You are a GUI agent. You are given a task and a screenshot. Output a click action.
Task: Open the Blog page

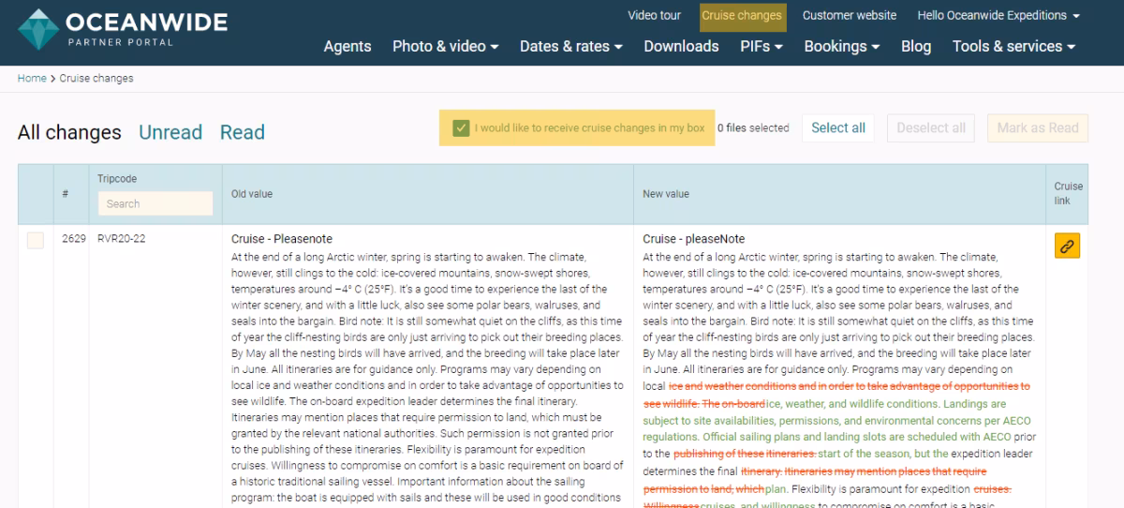pyautogui.click(x=915, y=46)
